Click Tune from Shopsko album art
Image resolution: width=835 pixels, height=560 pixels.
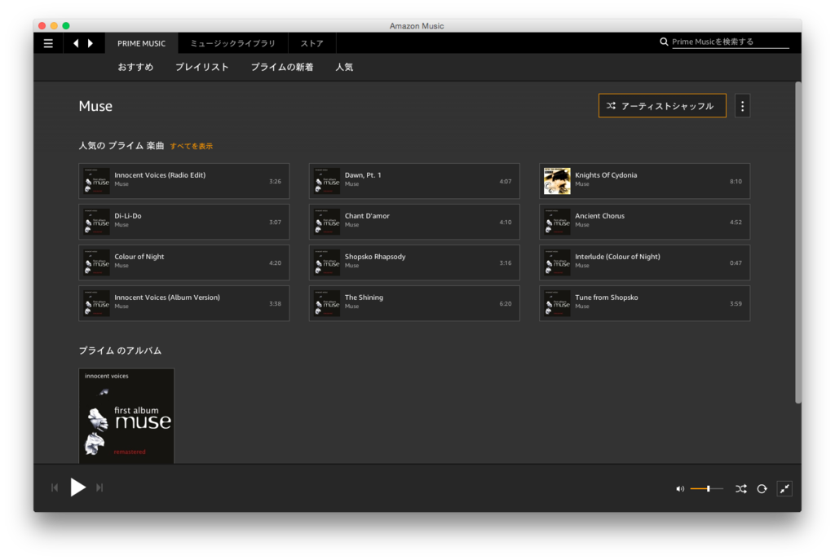click(557, 303)
